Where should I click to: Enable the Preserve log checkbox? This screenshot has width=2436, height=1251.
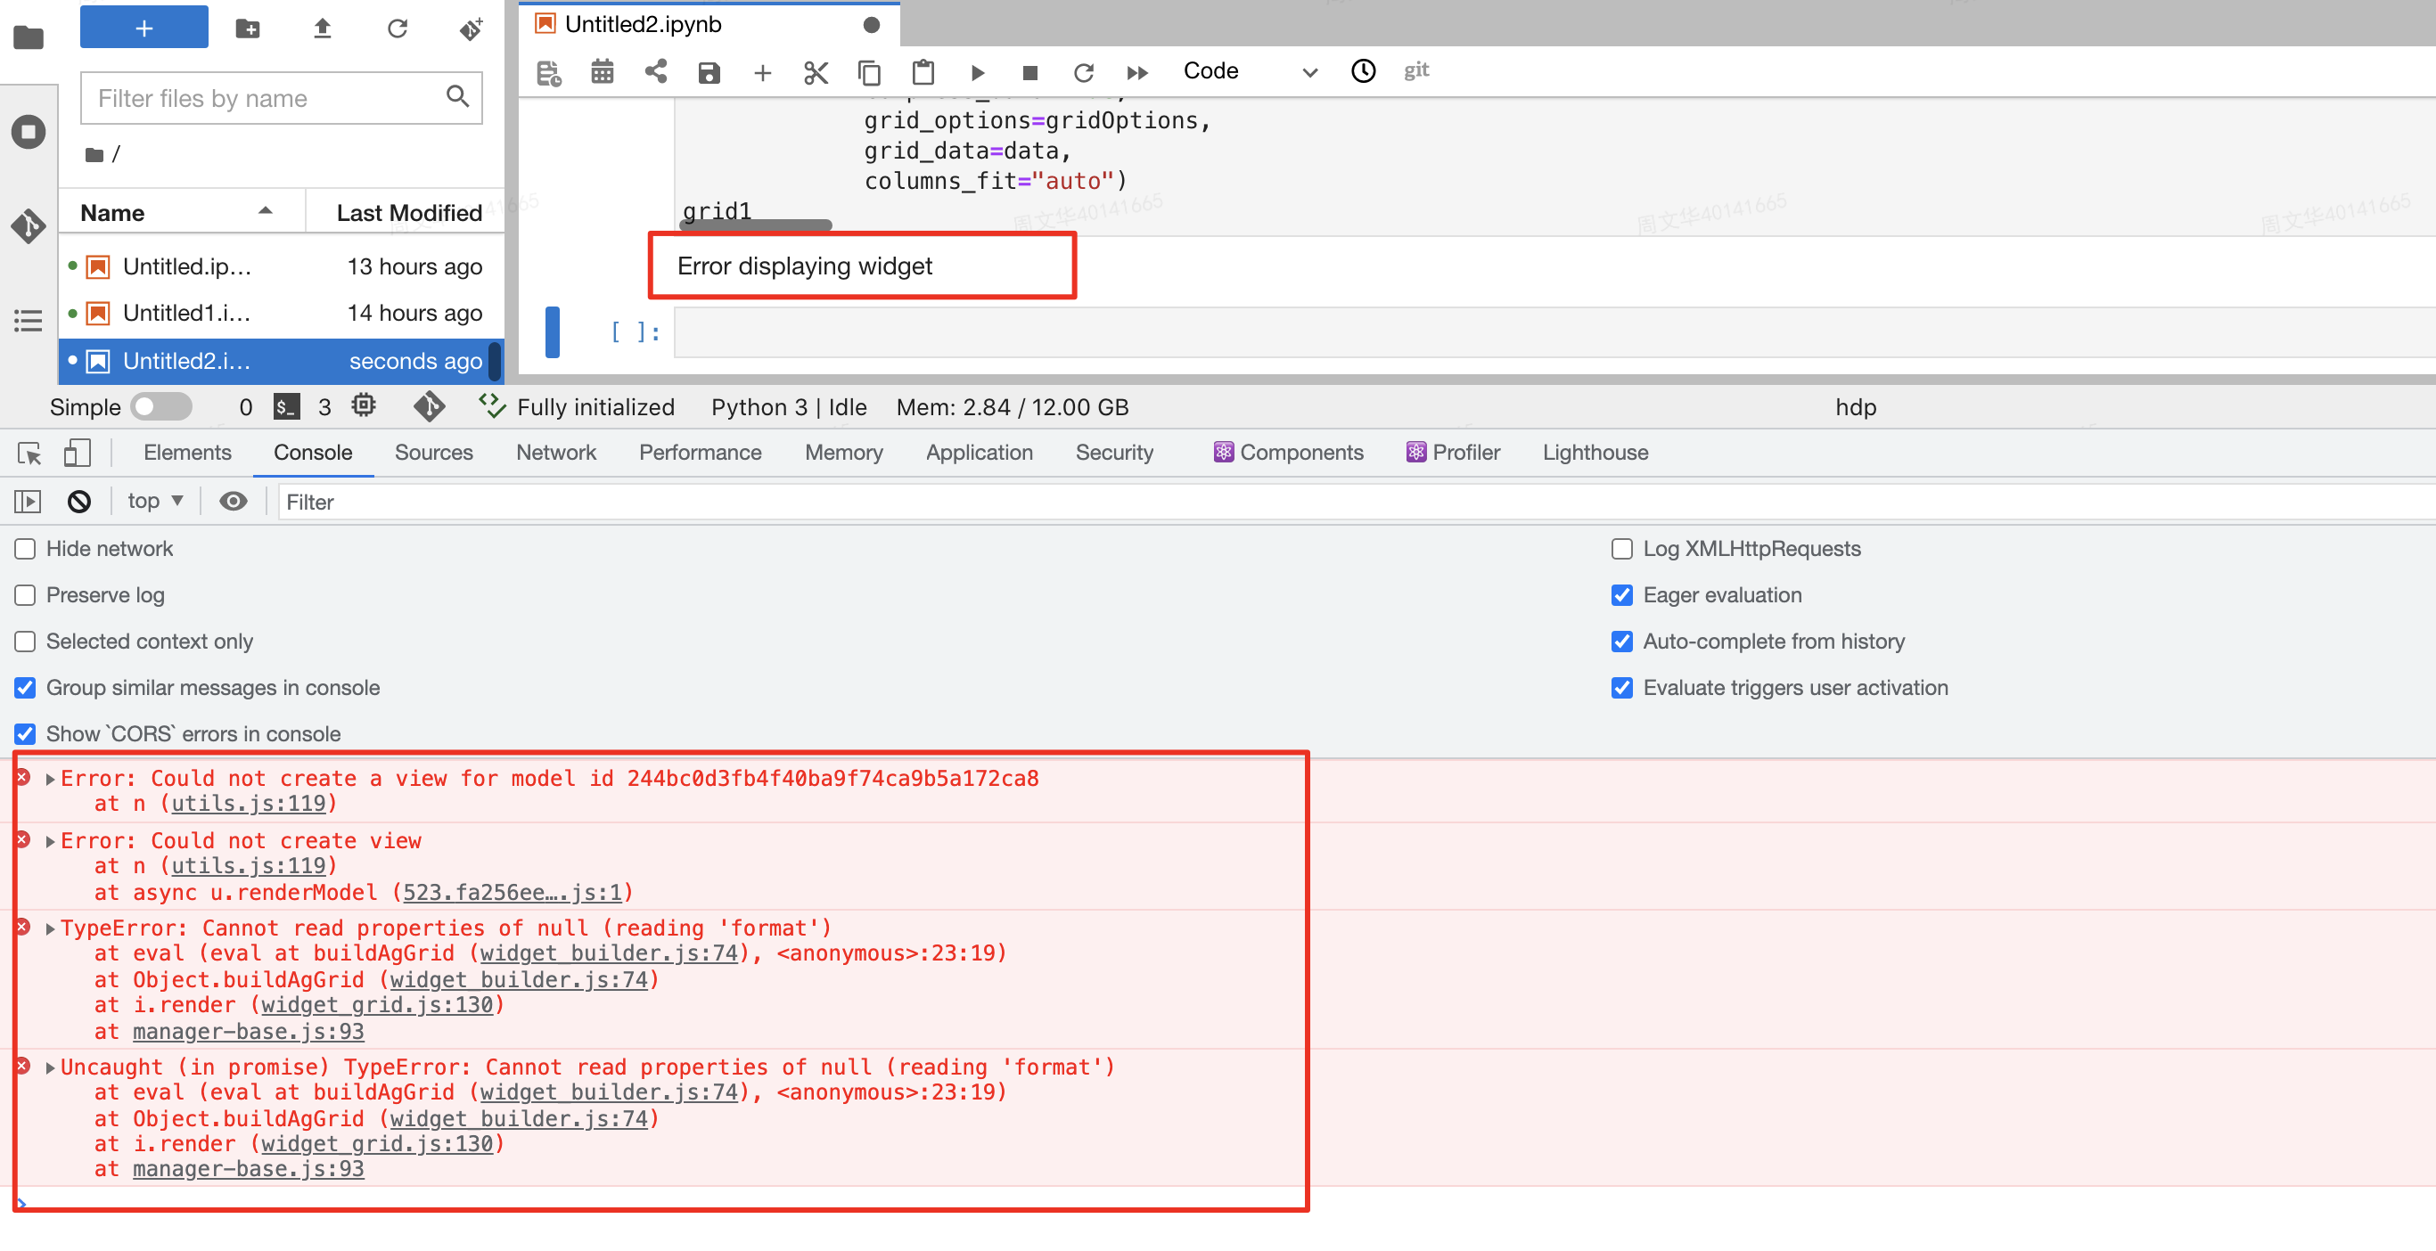pyautogui.click(x=24, y=595)
